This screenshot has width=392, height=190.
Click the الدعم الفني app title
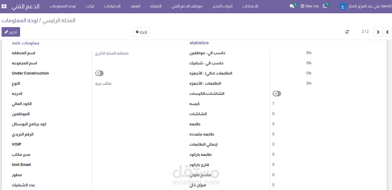26,6
